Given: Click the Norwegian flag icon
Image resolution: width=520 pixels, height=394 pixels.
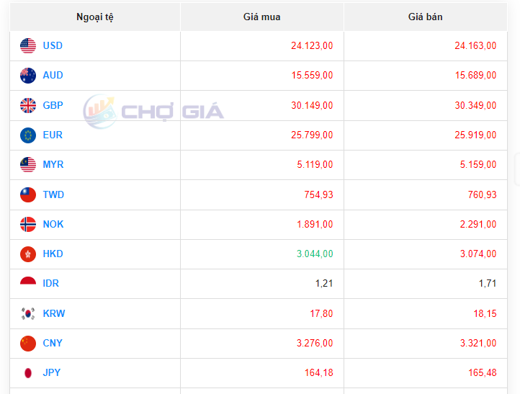Looking at the screenshot, I should click(28, 225).
